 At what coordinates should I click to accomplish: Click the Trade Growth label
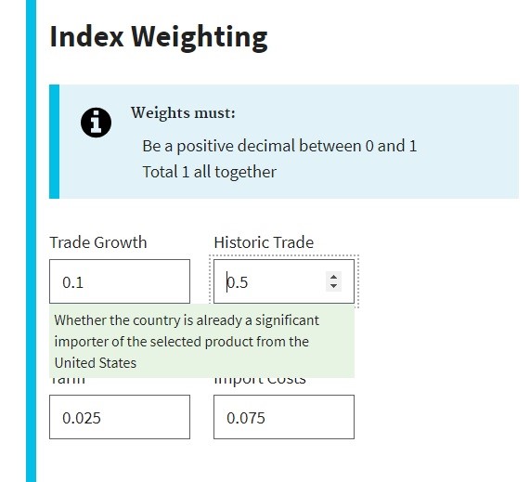click(98, 242)
